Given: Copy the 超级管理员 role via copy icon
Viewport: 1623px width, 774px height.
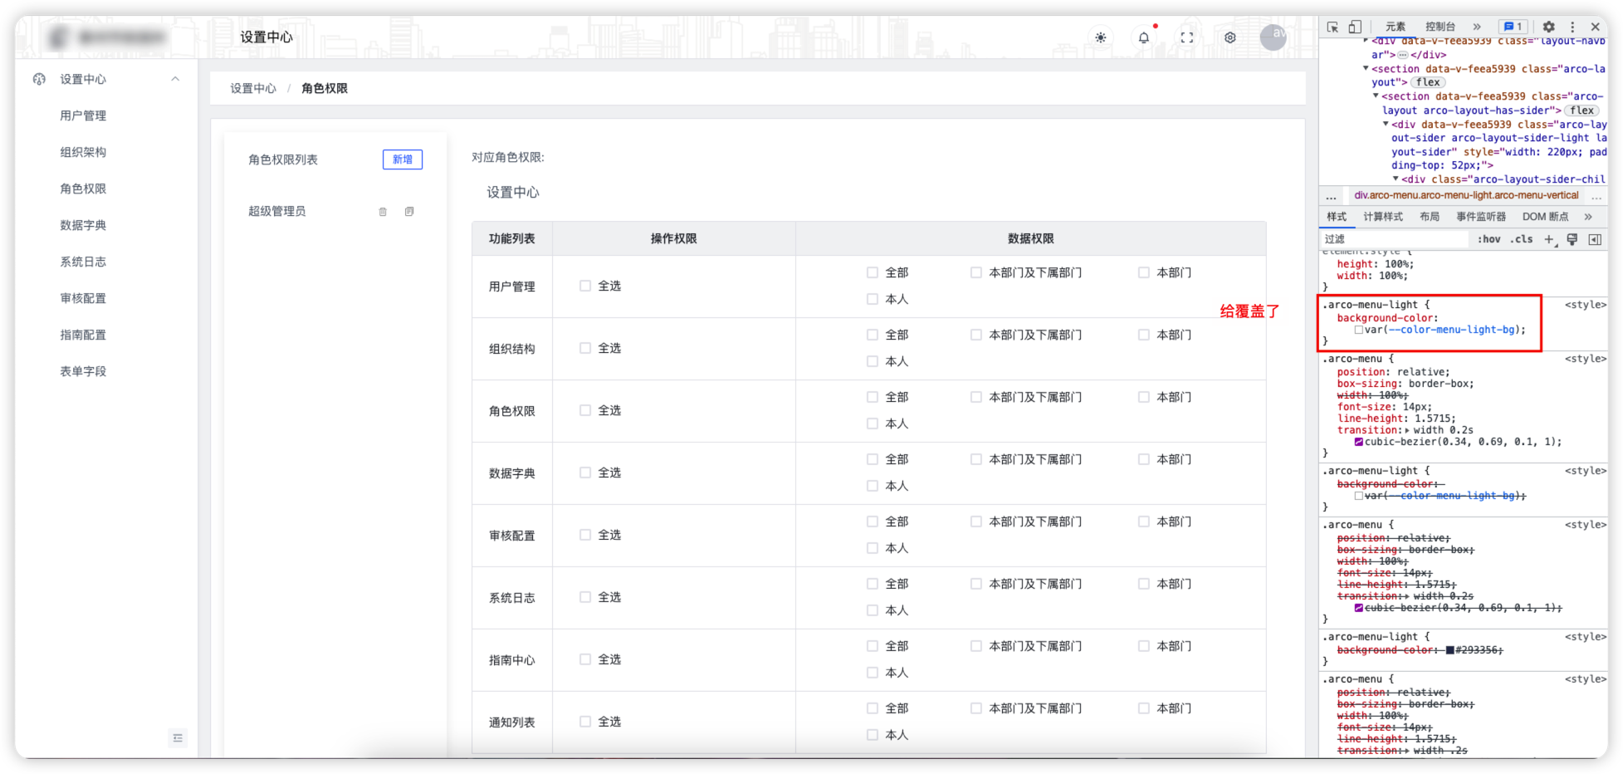Looking at the screenshot, I should pyautogui.click(x=409, y=211).
